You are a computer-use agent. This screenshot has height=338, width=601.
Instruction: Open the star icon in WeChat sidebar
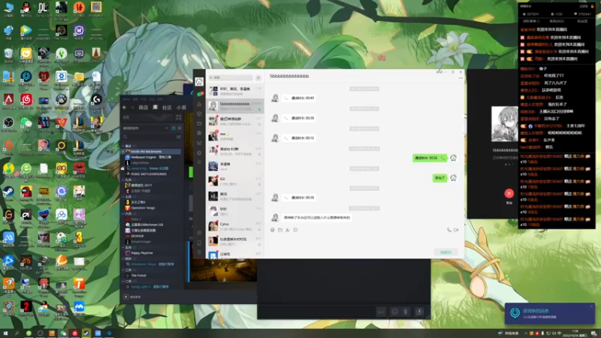199,162
